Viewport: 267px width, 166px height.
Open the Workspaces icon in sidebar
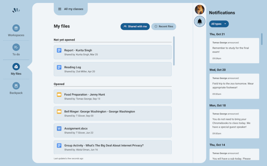[16, 28]
